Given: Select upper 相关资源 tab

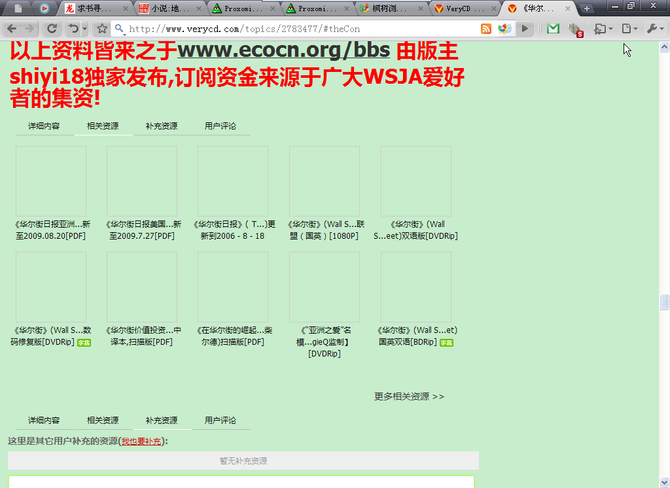Looking at the screenshot, I should tap(103, 126).
